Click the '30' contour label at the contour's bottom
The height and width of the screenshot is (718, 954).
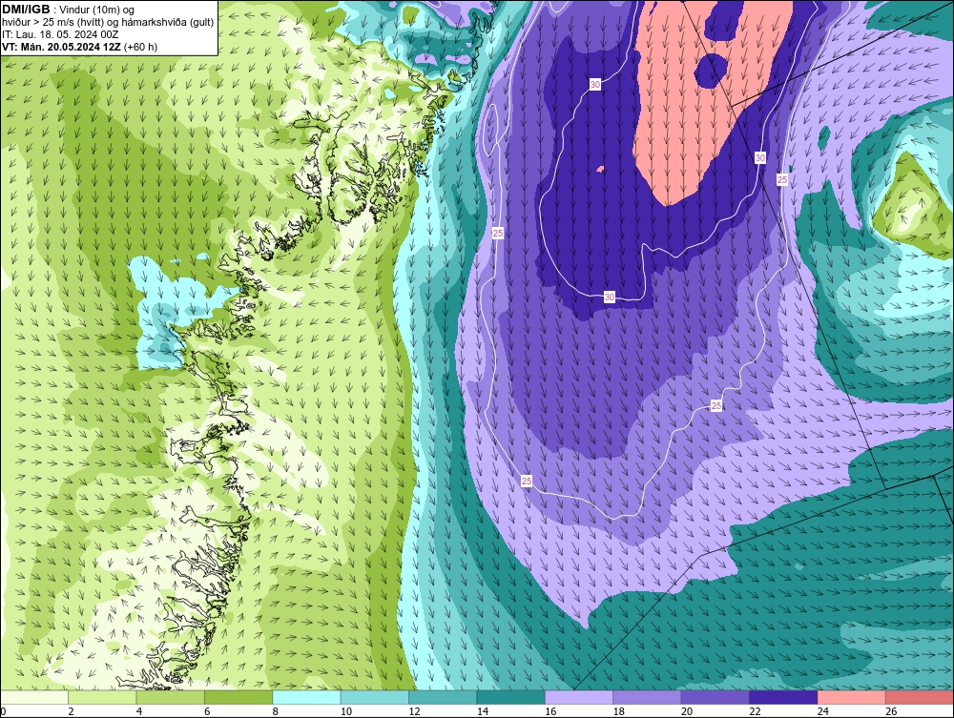[x=610, y=297]
